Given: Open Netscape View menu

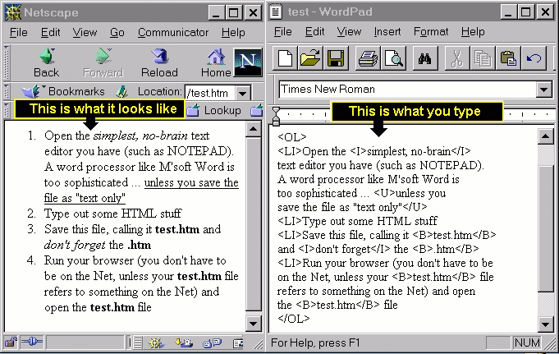Looking at the screenshot, I should (85, 33).
